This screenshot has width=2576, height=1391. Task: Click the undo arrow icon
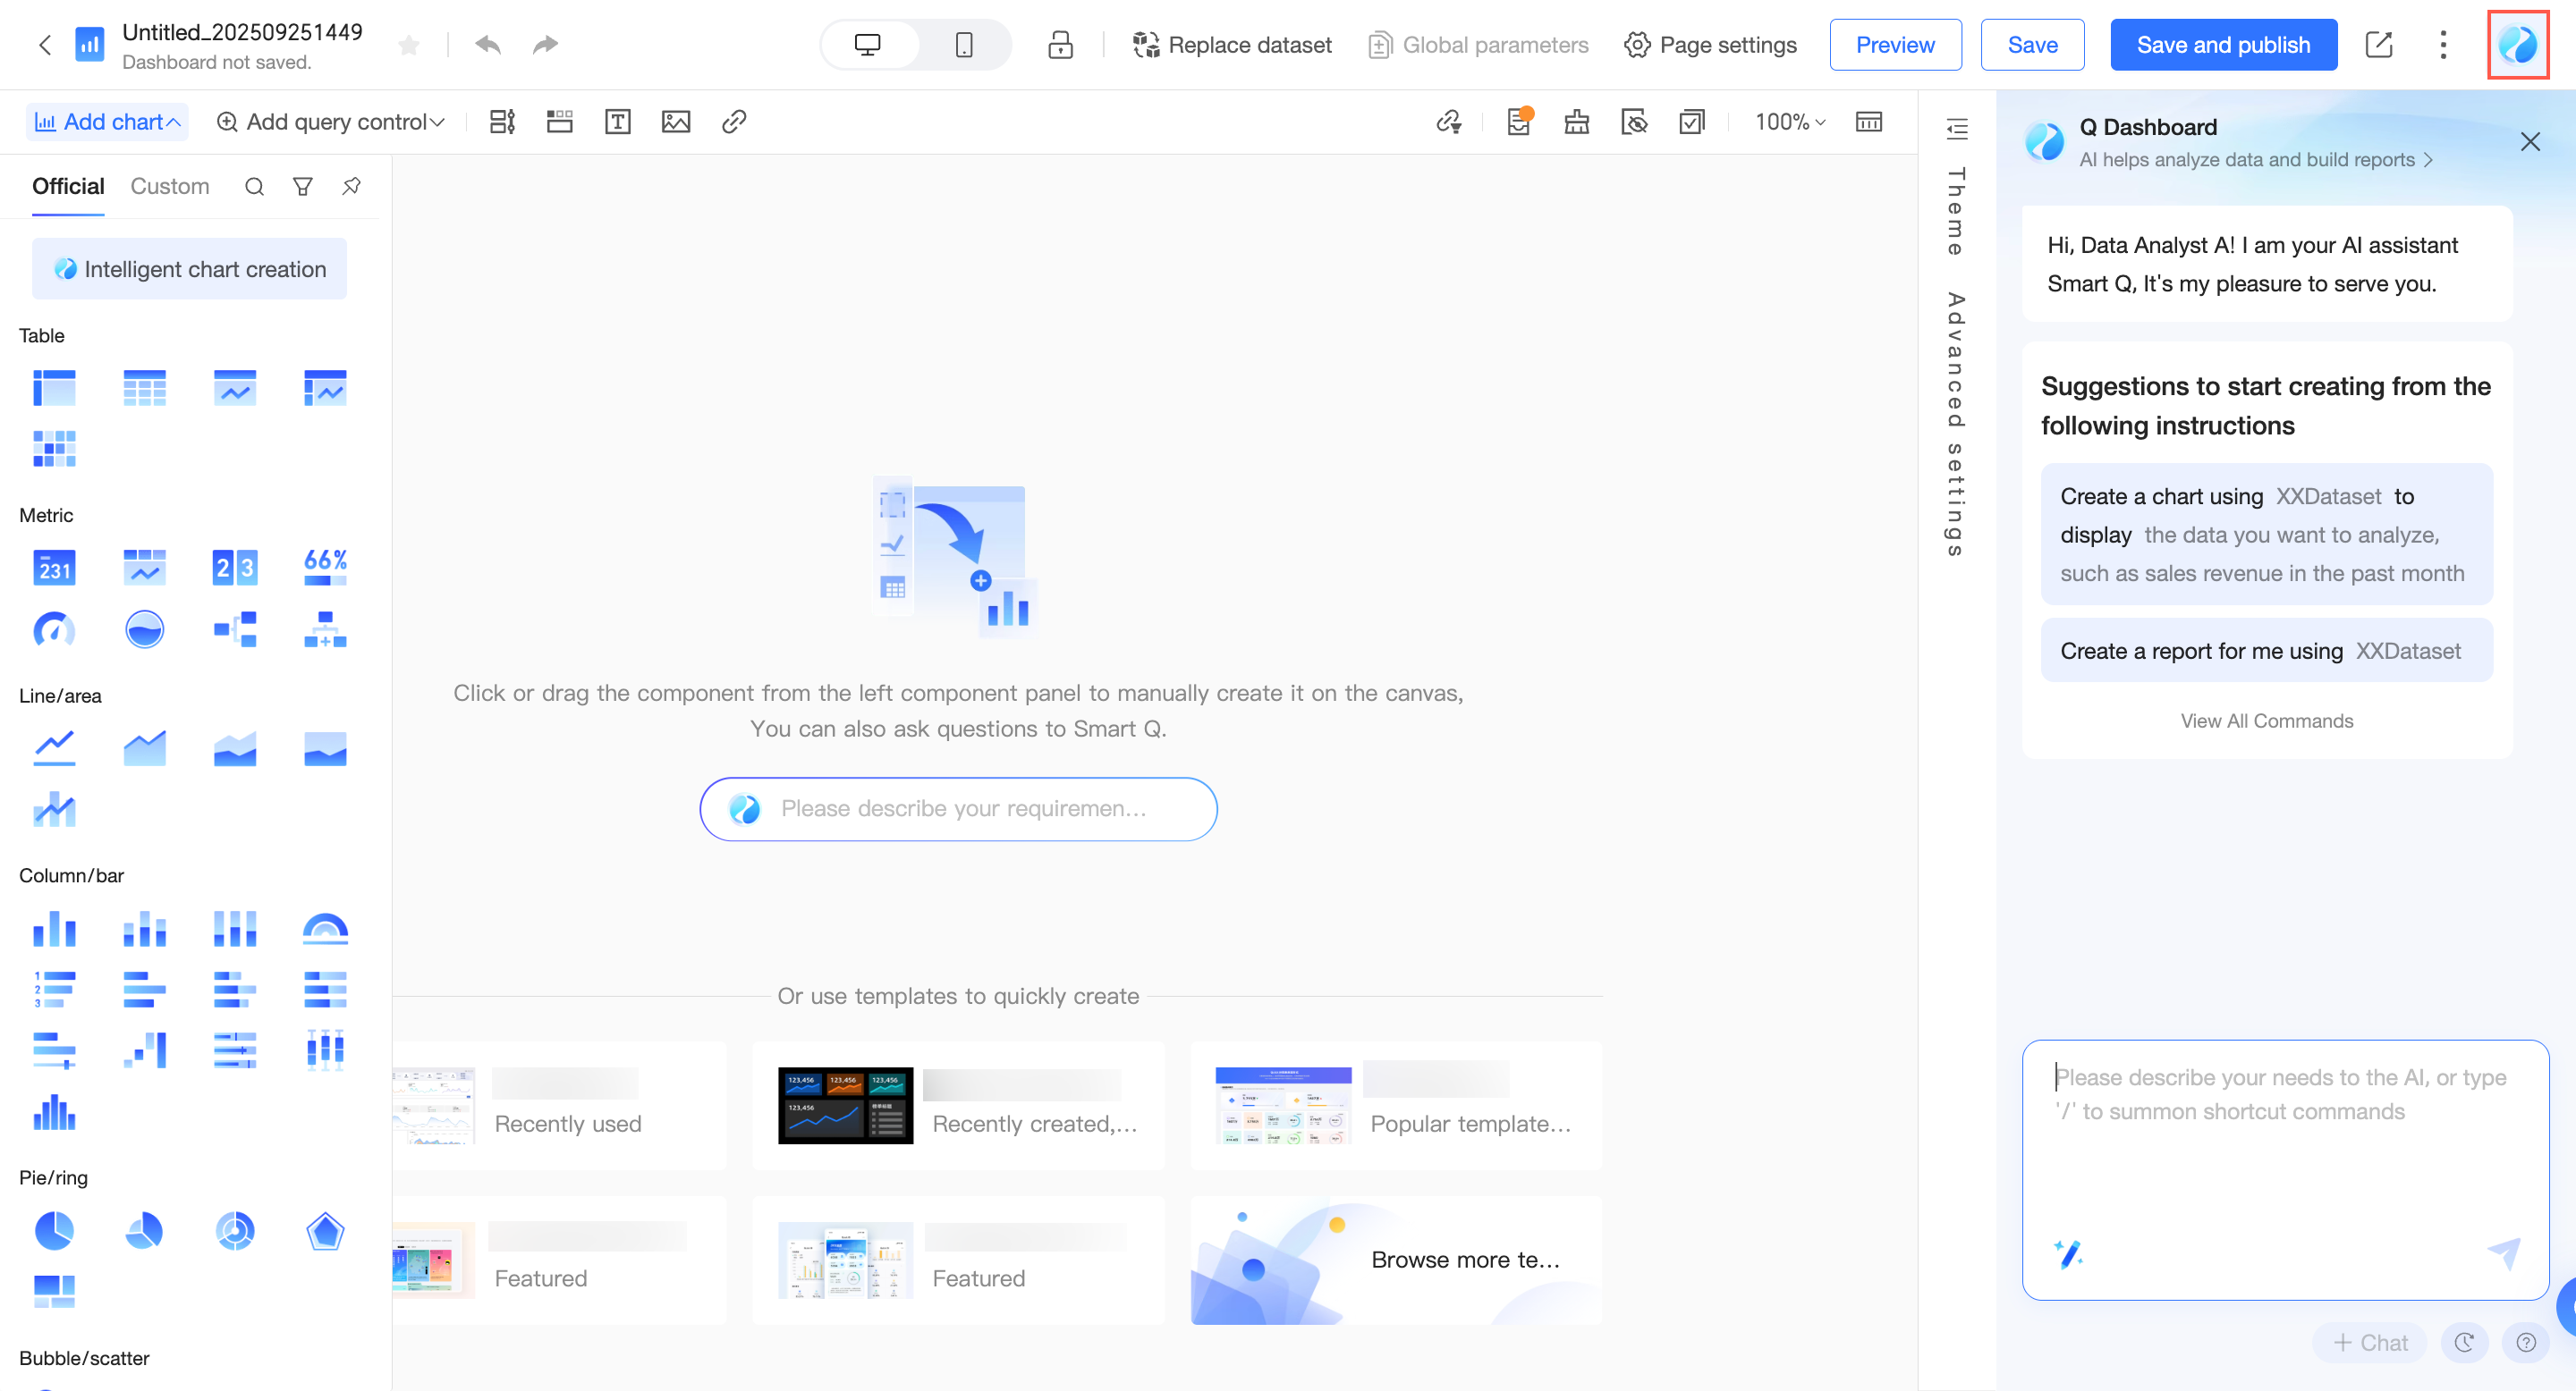tap(487, 45)
